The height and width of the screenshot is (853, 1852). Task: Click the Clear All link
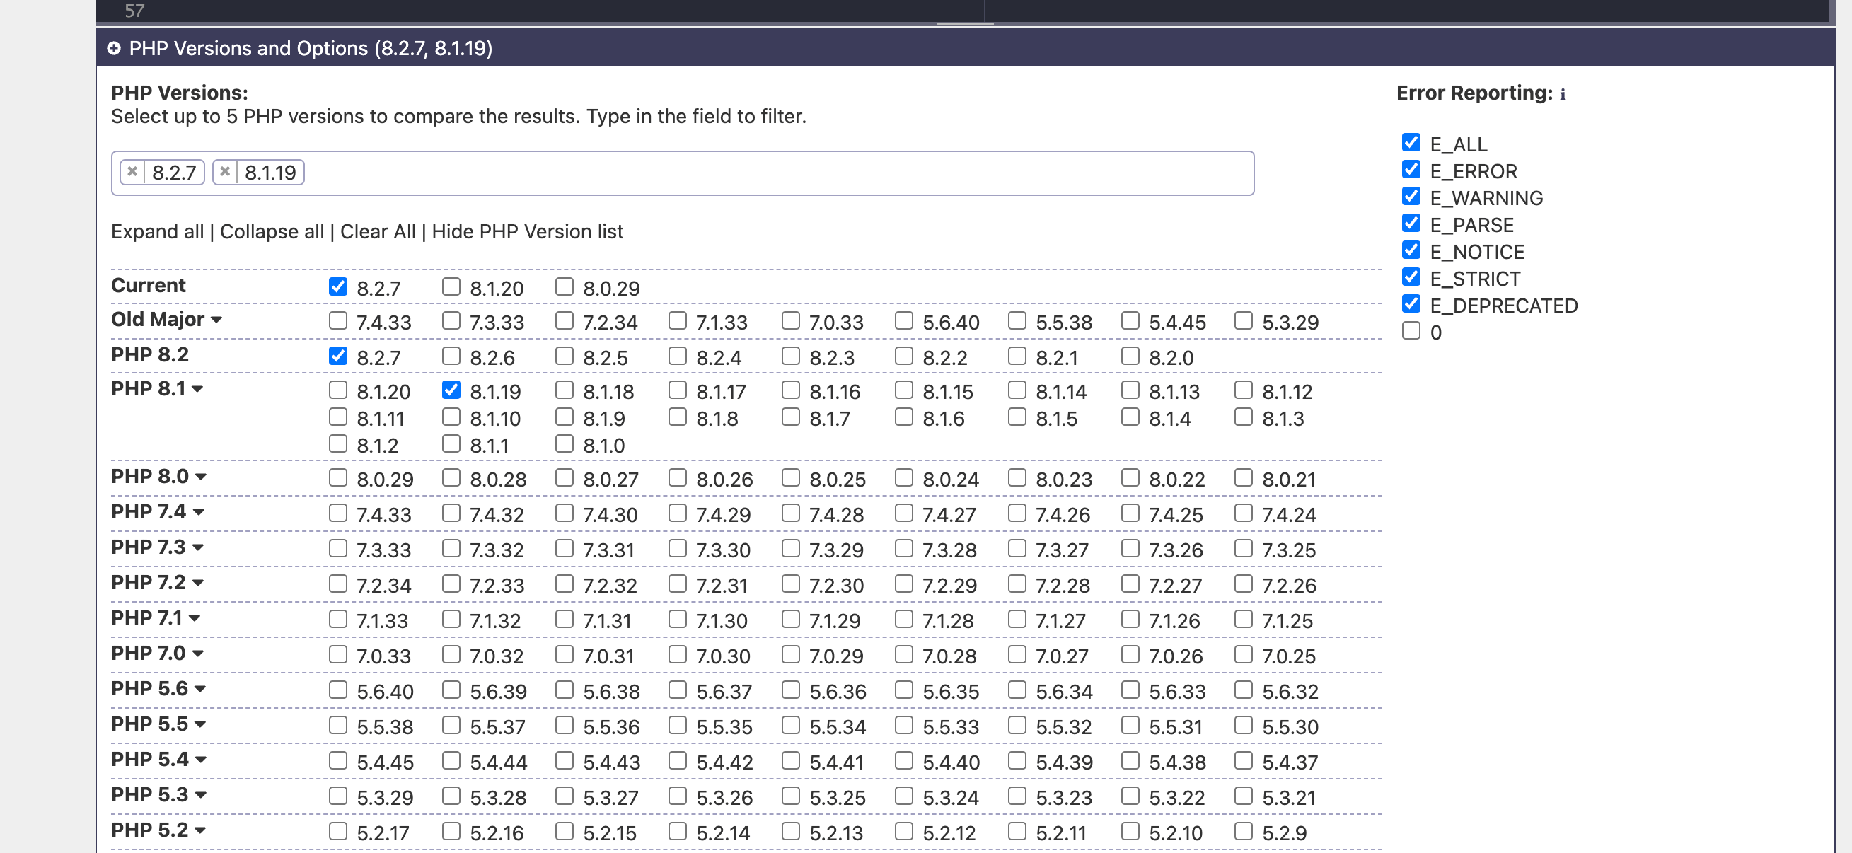tap(378, 231)
